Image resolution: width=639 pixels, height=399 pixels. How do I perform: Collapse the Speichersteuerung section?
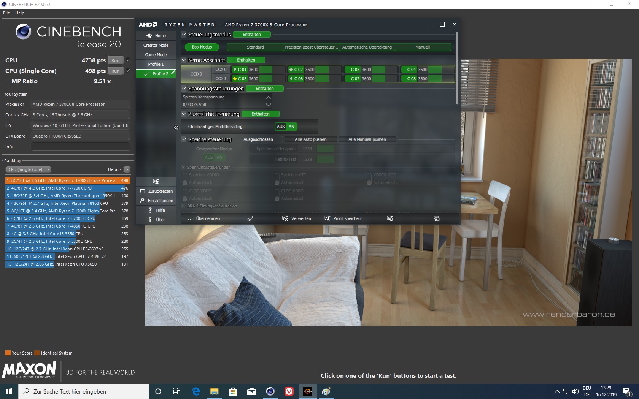pos(184,139)
